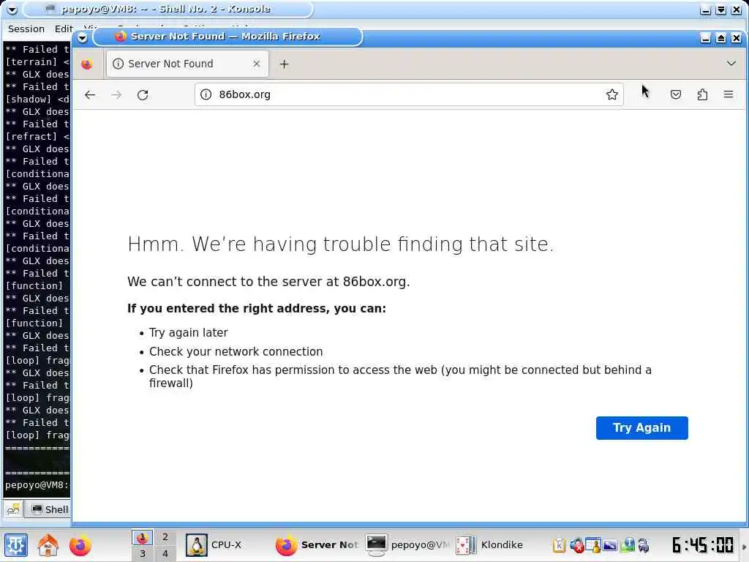This screenshot has height=562, width=749.
Task: Activate Klondike in the taskbar
Action: click(x=497, y=545)
